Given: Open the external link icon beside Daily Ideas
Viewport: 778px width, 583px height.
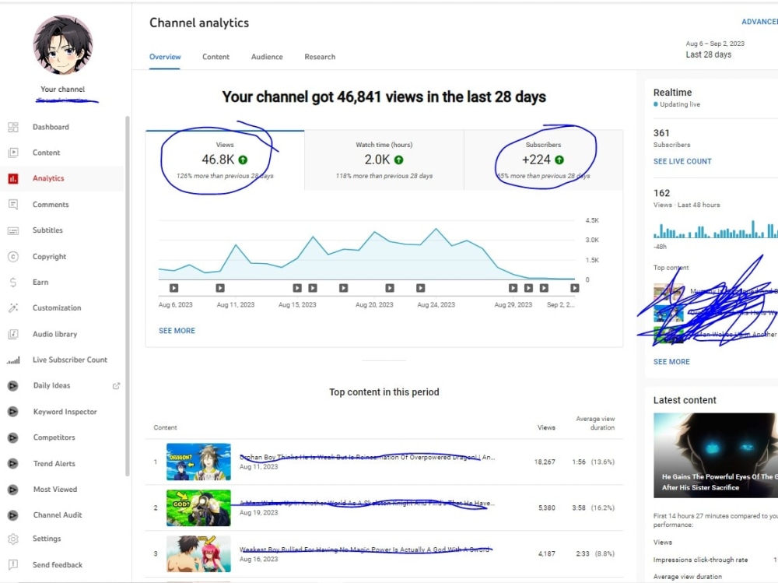Looking at the screenshot, I should pos(116,386).
